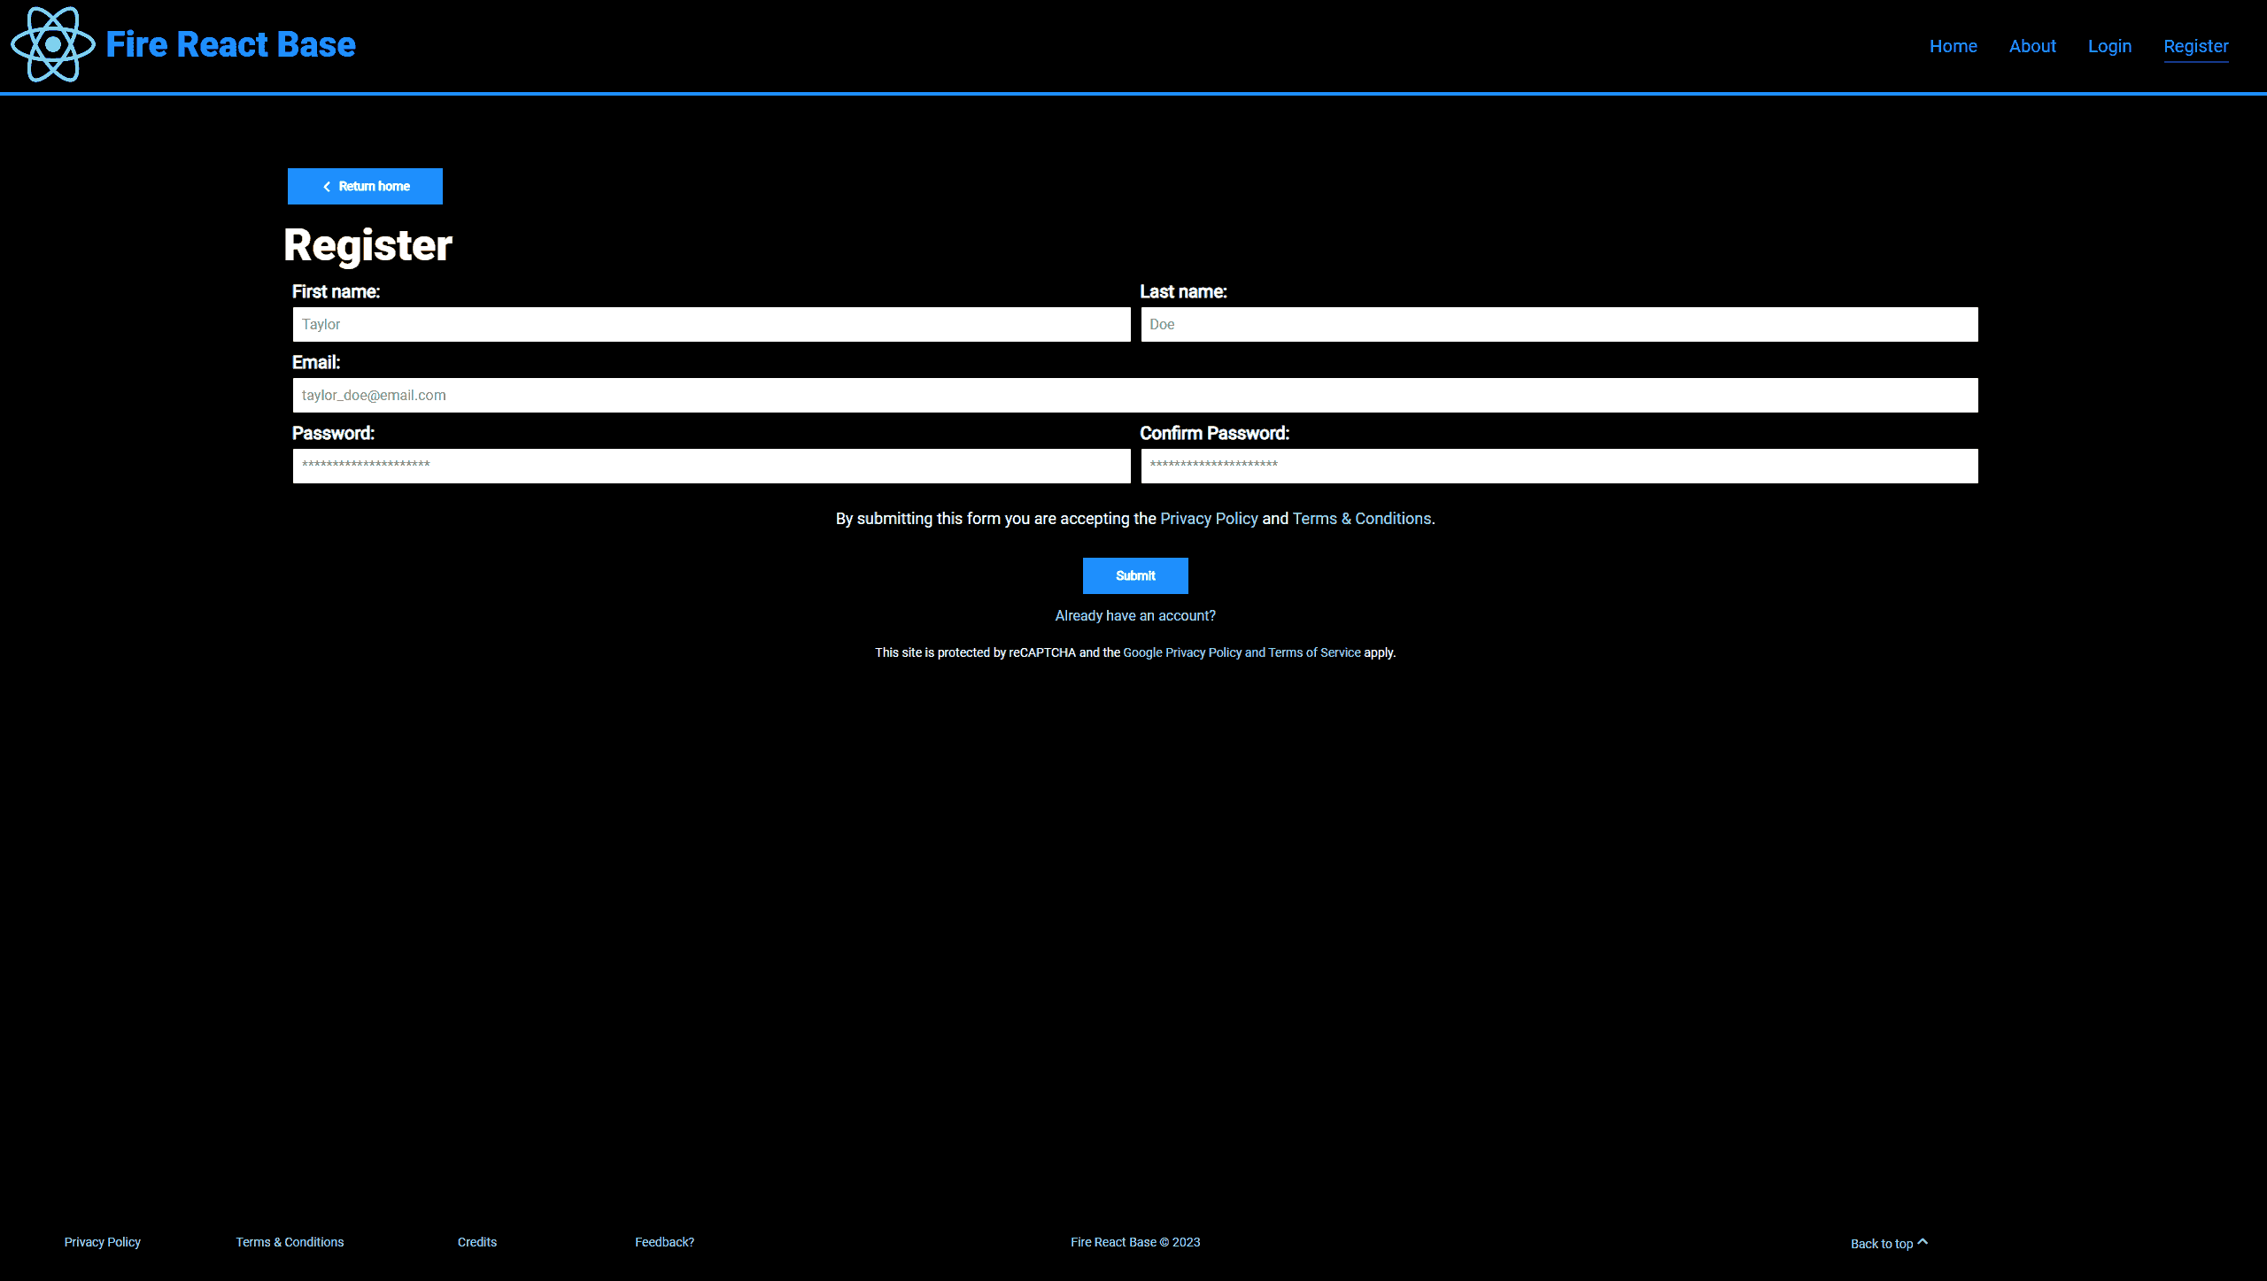Click the Register navigation link
This screenshot has height=1281, width=2267.
[x=2195, y=45]
